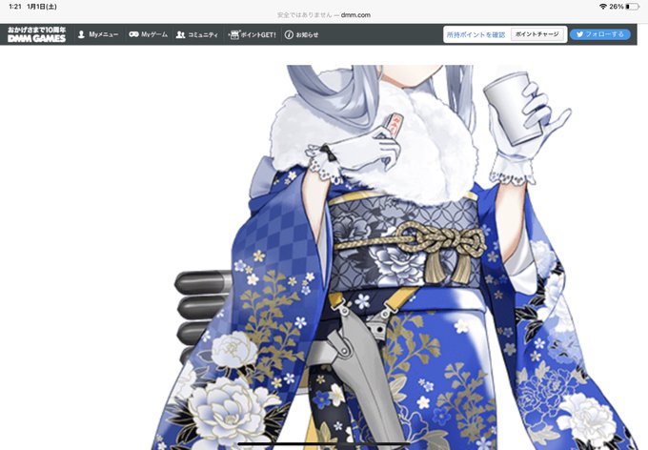Open the Myゲーム menu
Viewport: 648px width, 450px height.
click(x=148, y=34)
